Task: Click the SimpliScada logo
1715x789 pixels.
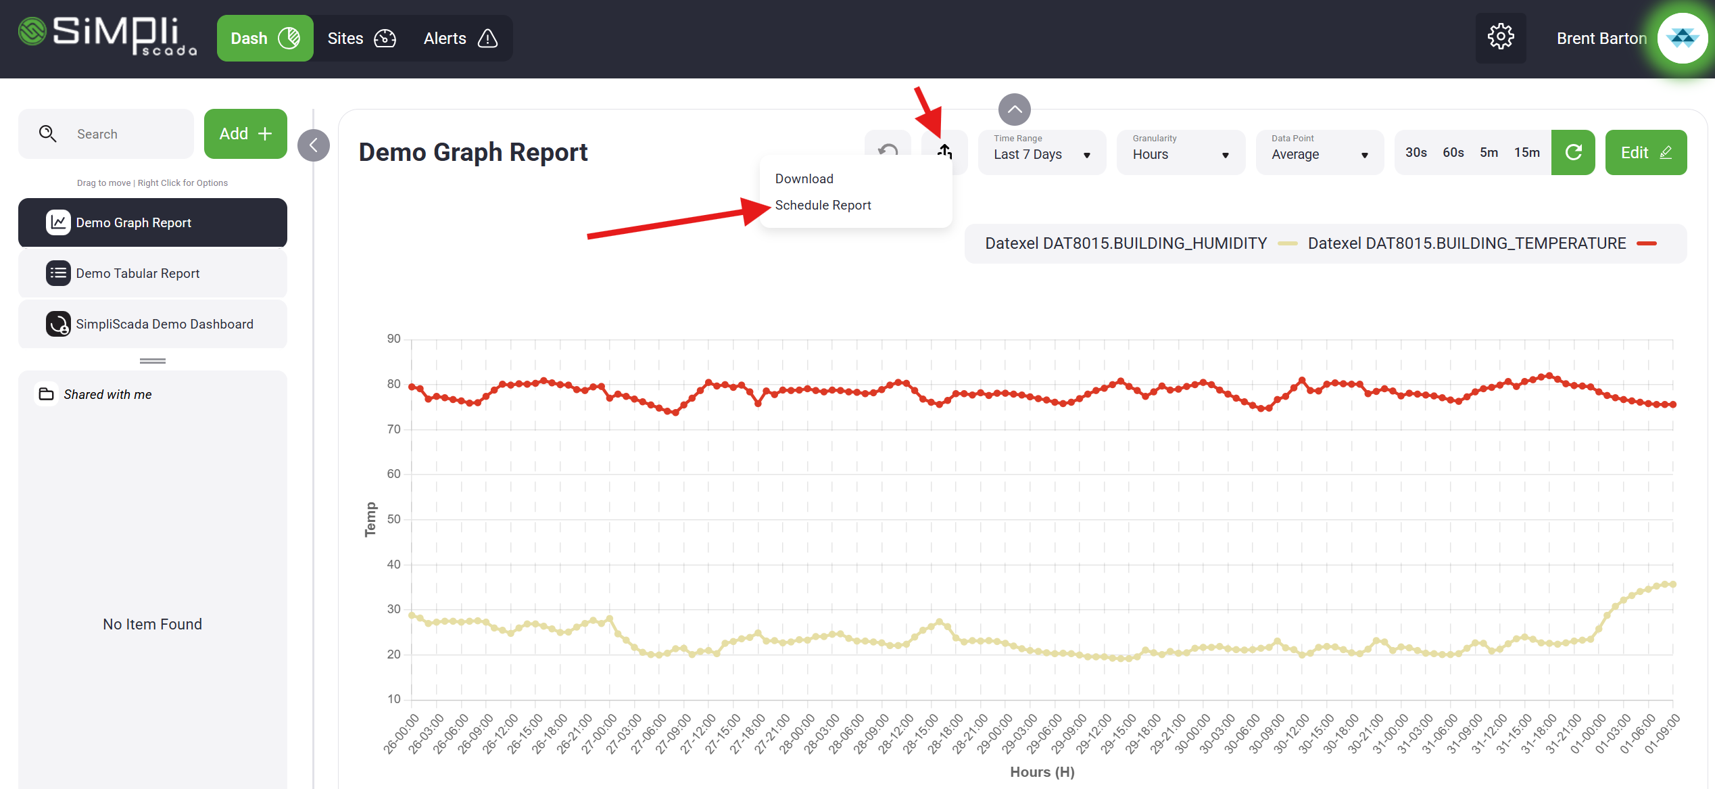Action: click(108, 35)
